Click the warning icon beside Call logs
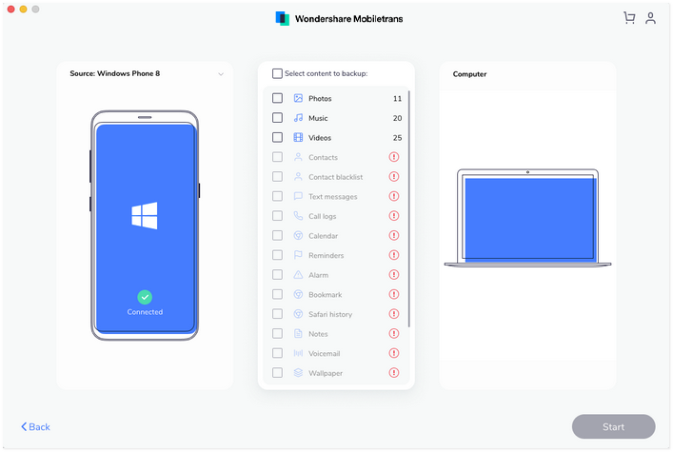The image size is (673, 452). tap(393, 216)
